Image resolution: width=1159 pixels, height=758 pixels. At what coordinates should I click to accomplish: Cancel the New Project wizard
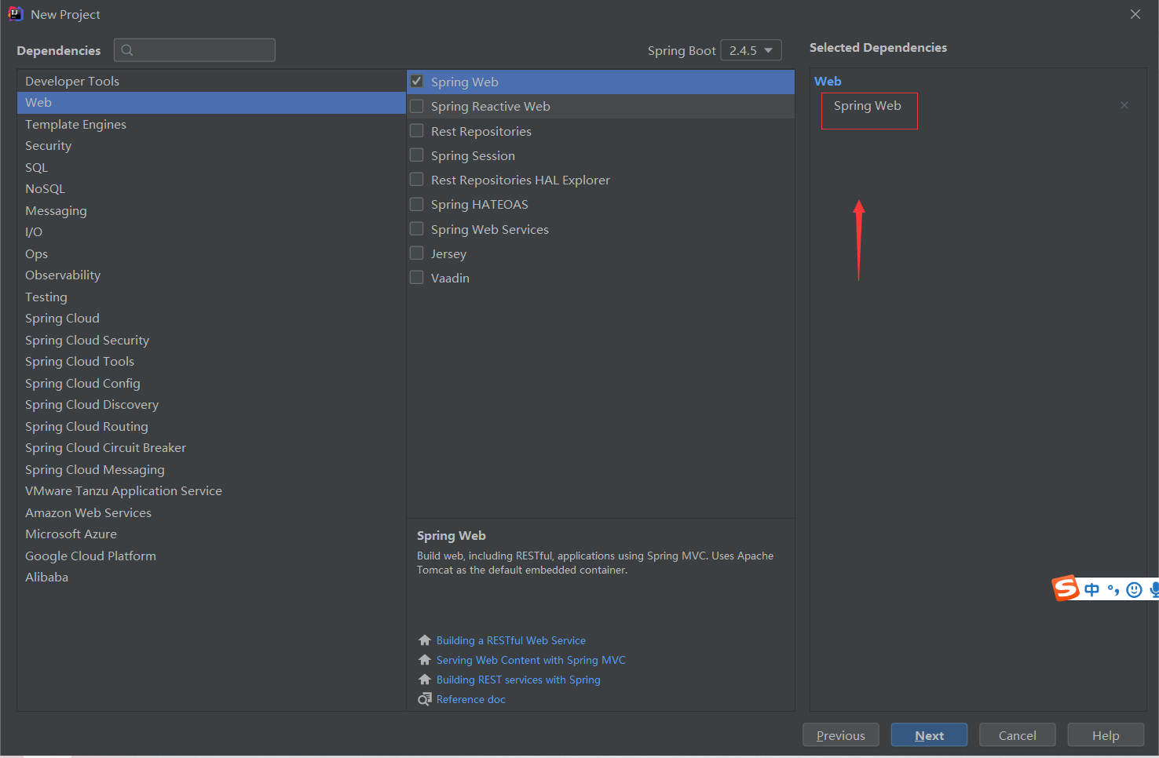1017,735
